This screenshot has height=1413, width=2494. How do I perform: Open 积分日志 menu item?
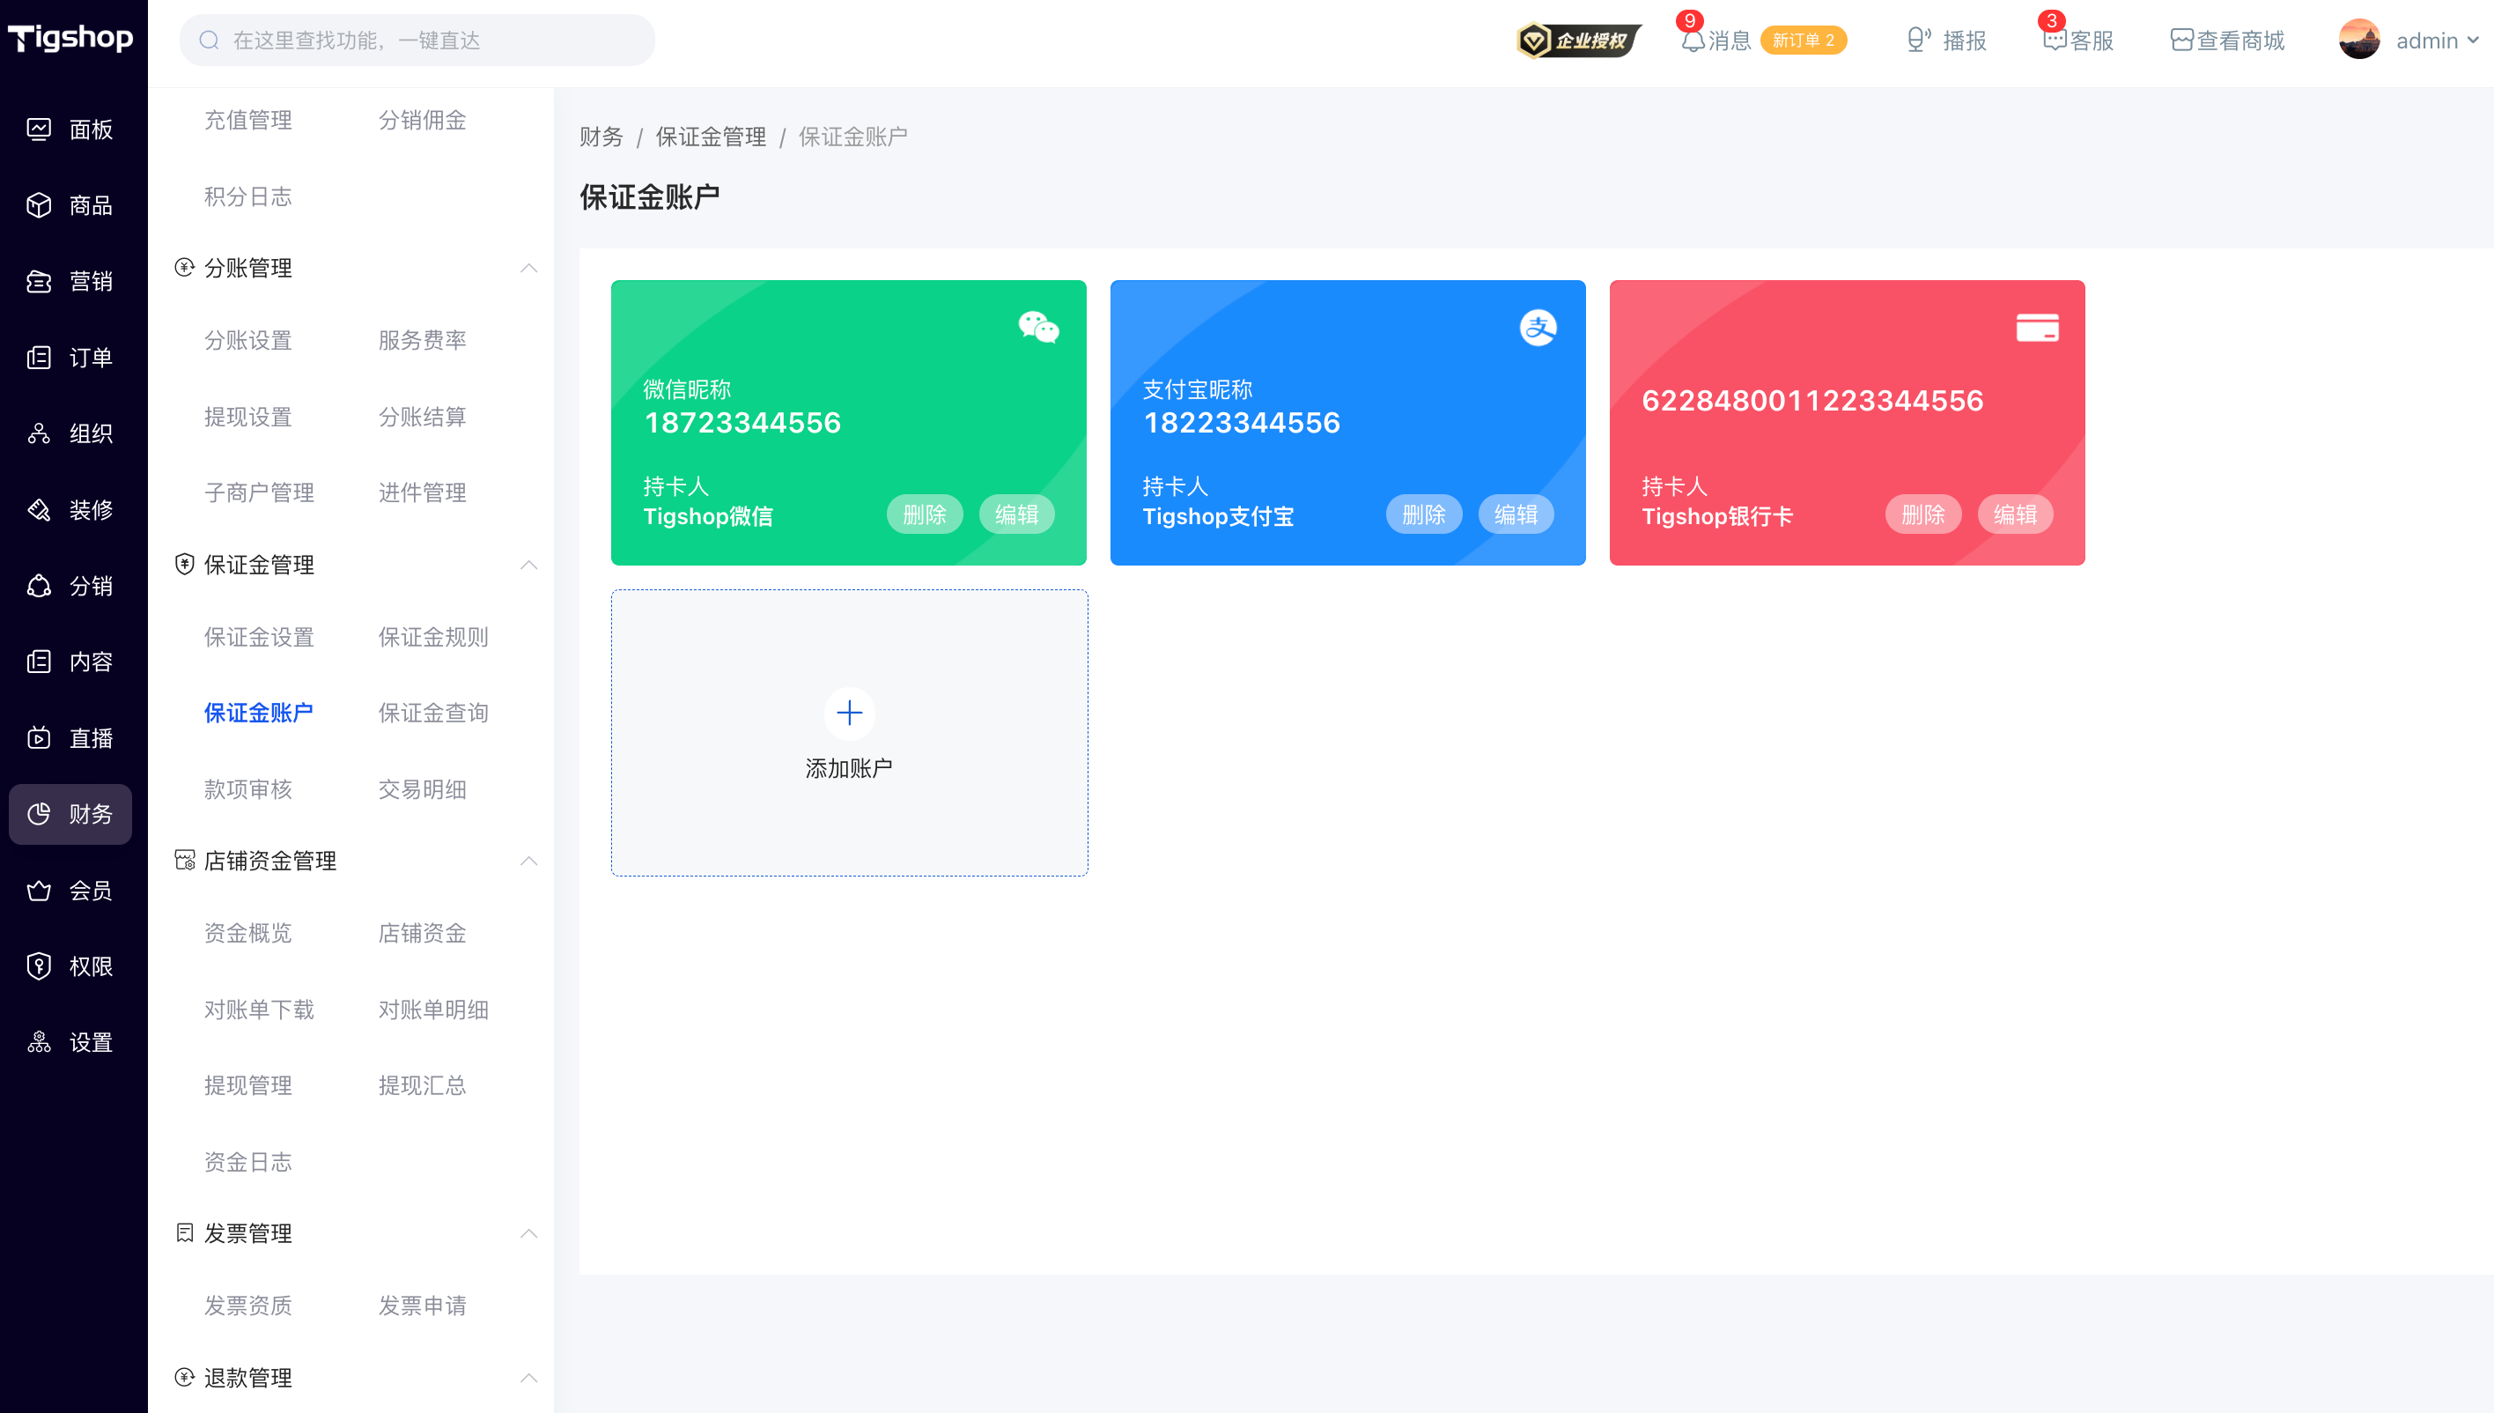(248, 197)
